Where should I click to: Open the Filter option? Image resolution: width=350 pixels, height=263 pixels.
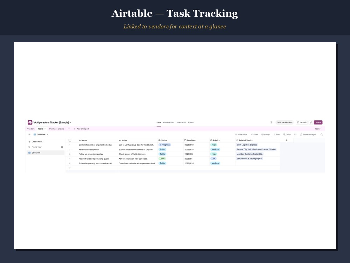tap(254, 135)
